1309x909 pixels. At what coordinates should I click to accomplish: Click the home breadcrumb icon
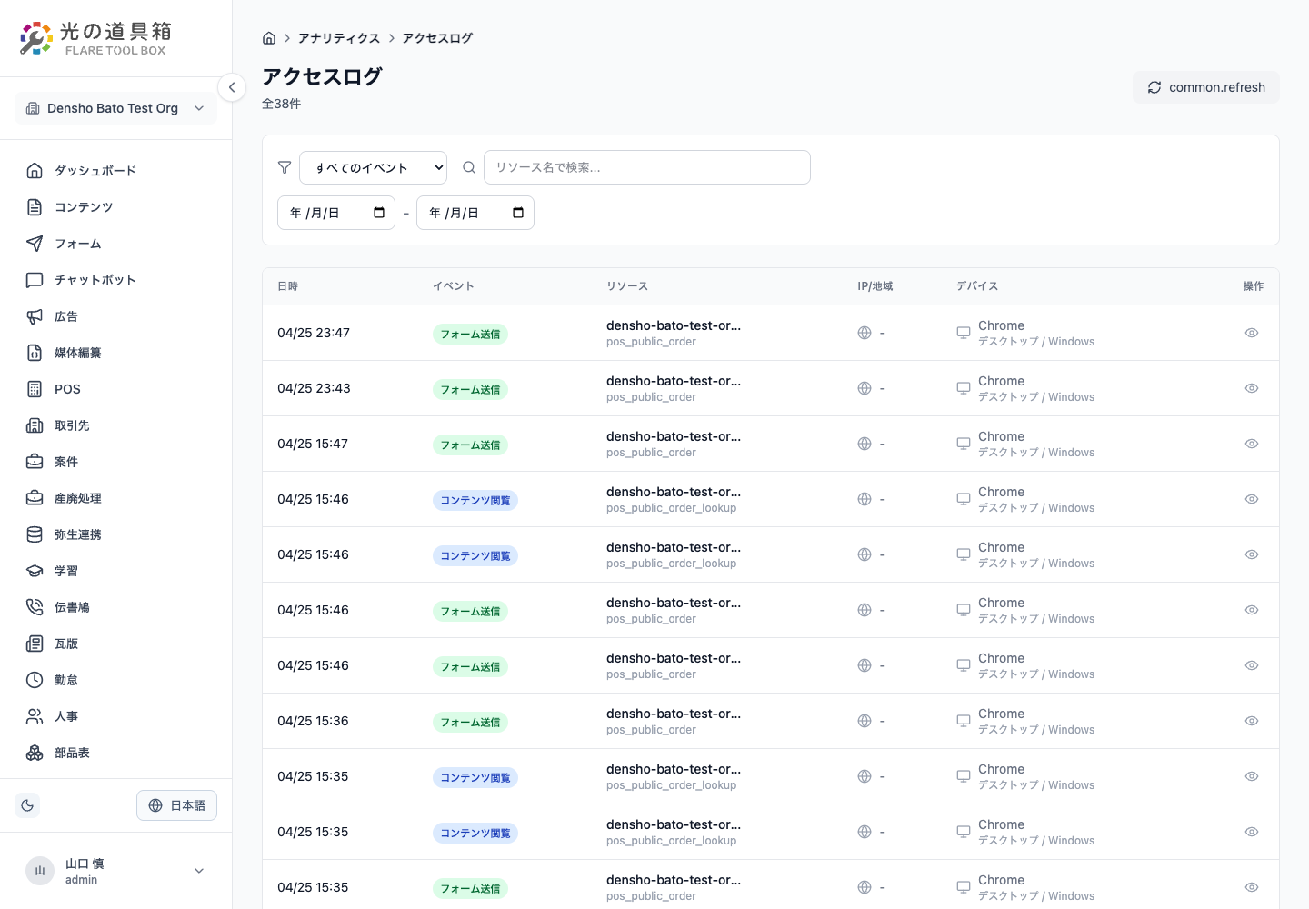point(269,38)
